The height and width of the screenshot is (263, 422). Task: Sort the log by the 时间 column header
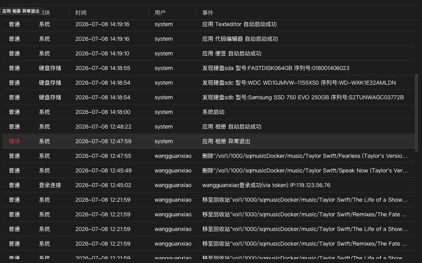[81, 13]
